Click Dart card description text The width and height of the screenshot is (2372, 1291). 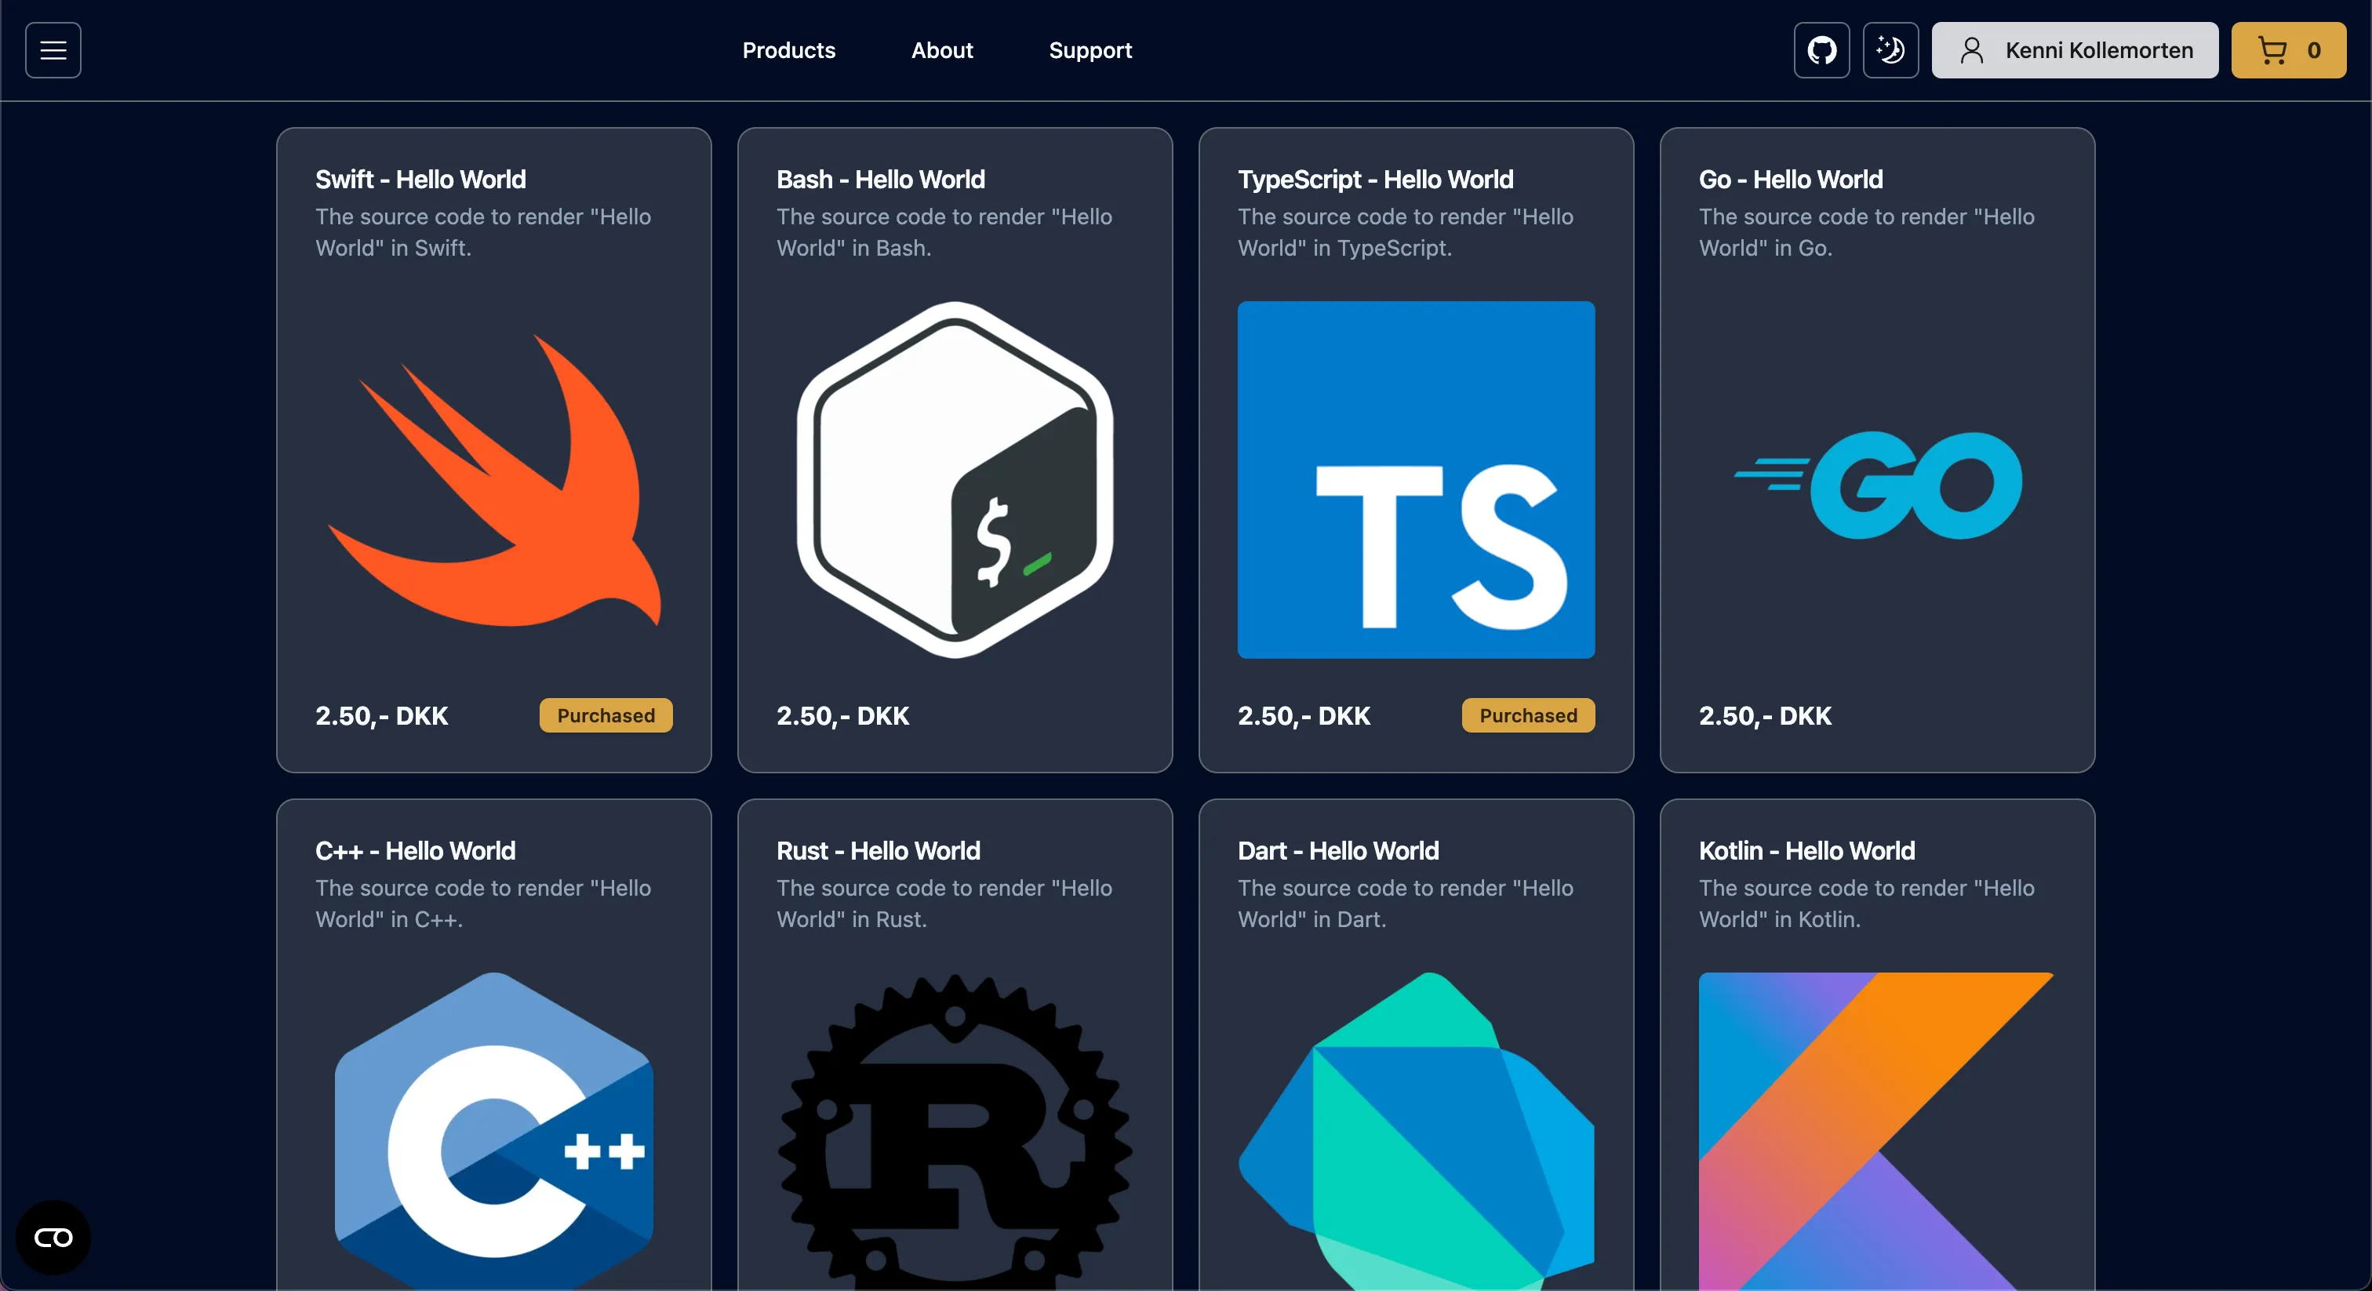pyautogui.click(x=1406, y=904)
